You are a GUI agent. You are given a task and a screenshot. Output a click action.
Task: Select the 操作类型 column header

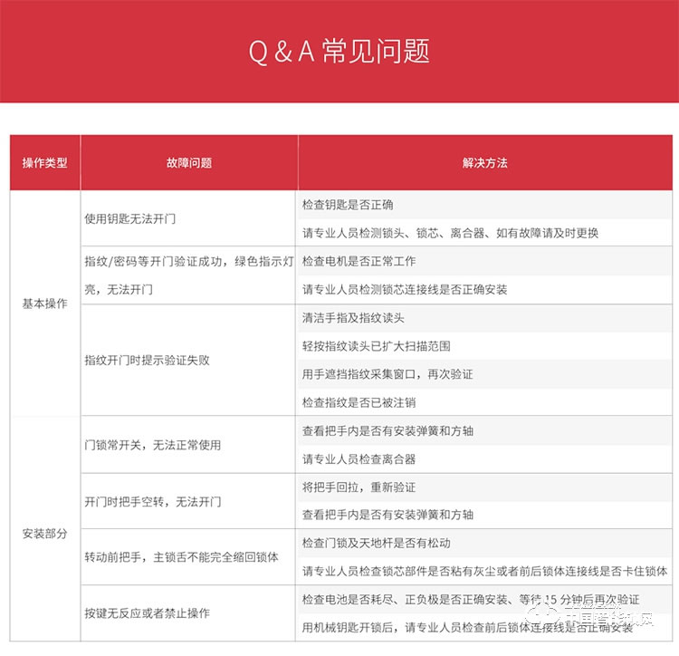pos(44,163)
